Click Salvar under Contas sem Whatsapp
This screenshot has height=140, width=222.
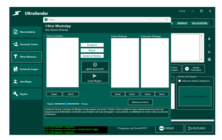[x=162, y=94]
